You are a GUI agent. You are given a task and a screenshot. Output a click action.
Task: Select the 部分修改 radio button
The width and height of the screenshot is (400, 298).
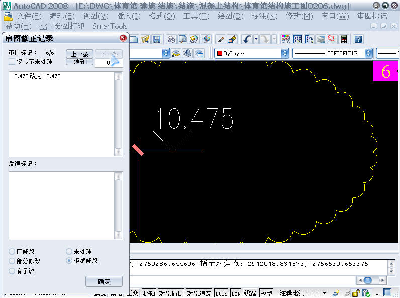pyautogui.click(x=12, y=261)
